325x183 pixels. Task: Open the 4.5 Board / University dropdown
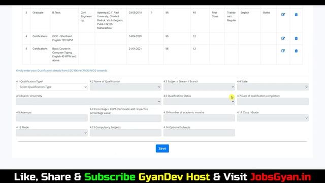point(88,102)
